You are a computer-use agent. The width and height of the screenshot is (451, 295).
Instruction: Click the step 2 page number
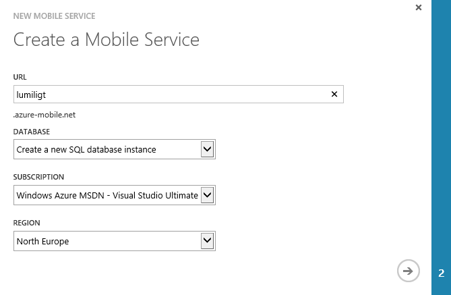(441, 273)
